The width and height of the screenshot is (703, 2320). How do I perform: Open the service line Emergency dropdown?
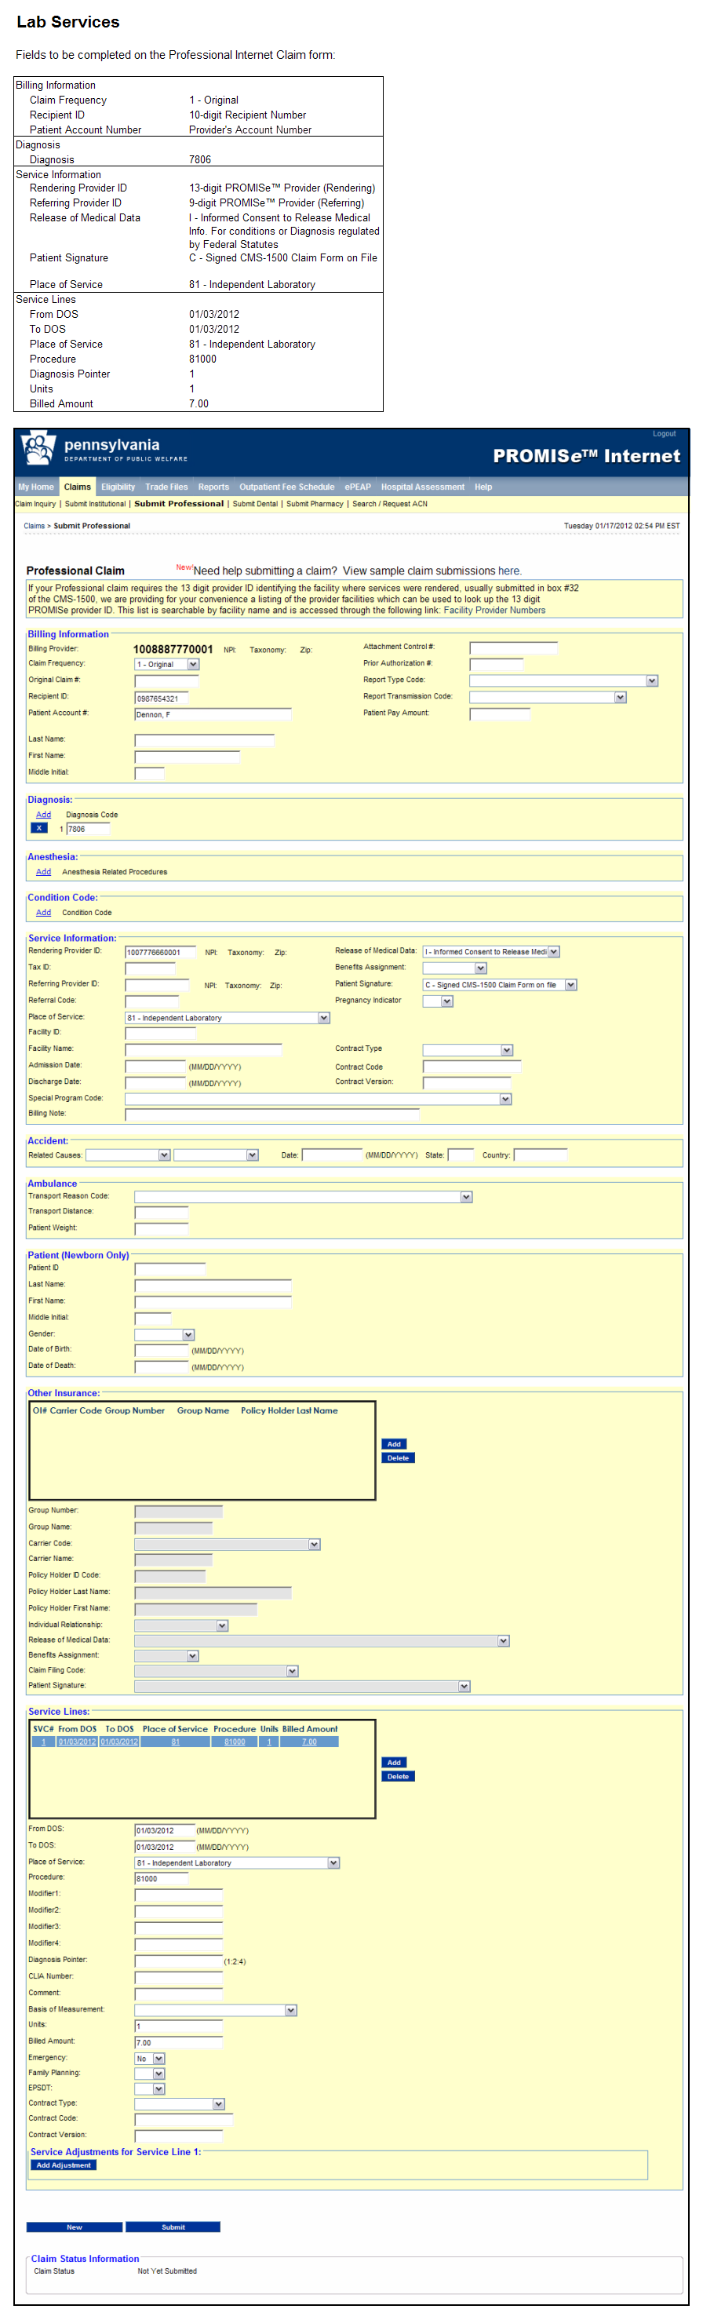click(158, 2058)
